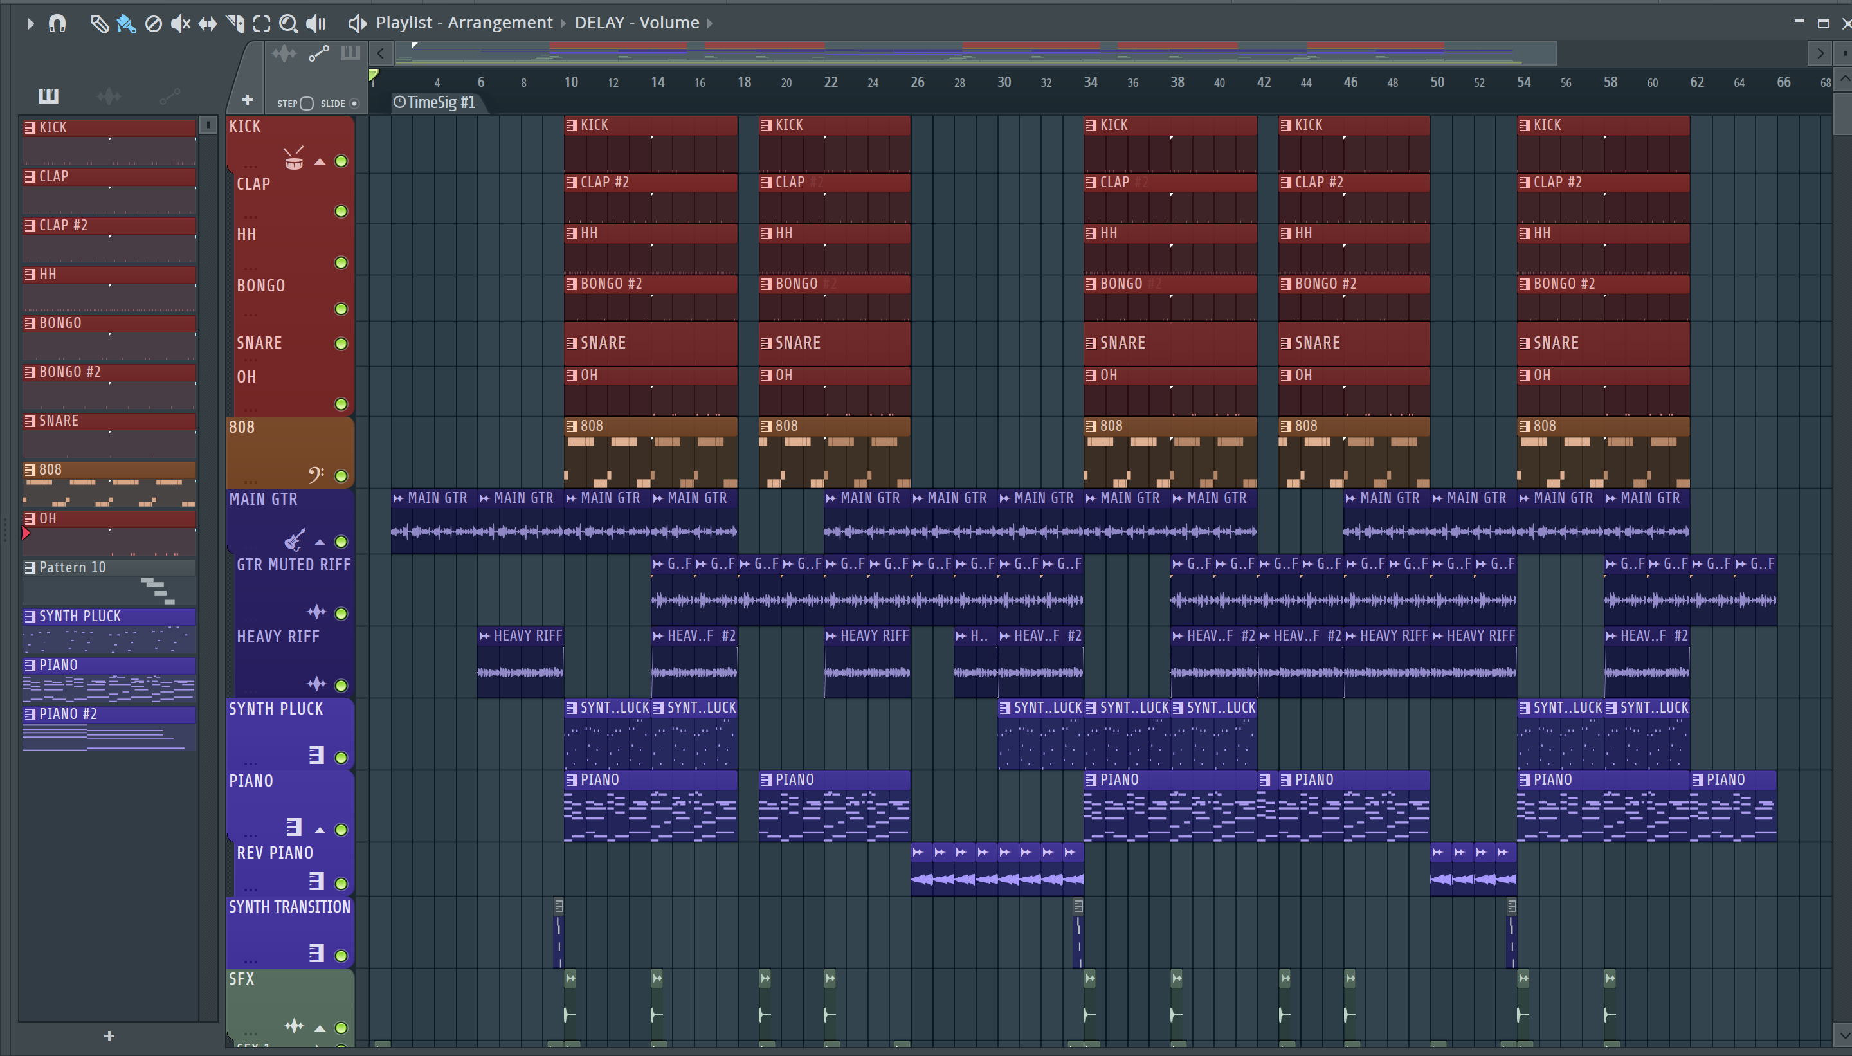Open the DELAY - Volume clip menu
The image size is (1852, 1056).
(x=637, y=23)
